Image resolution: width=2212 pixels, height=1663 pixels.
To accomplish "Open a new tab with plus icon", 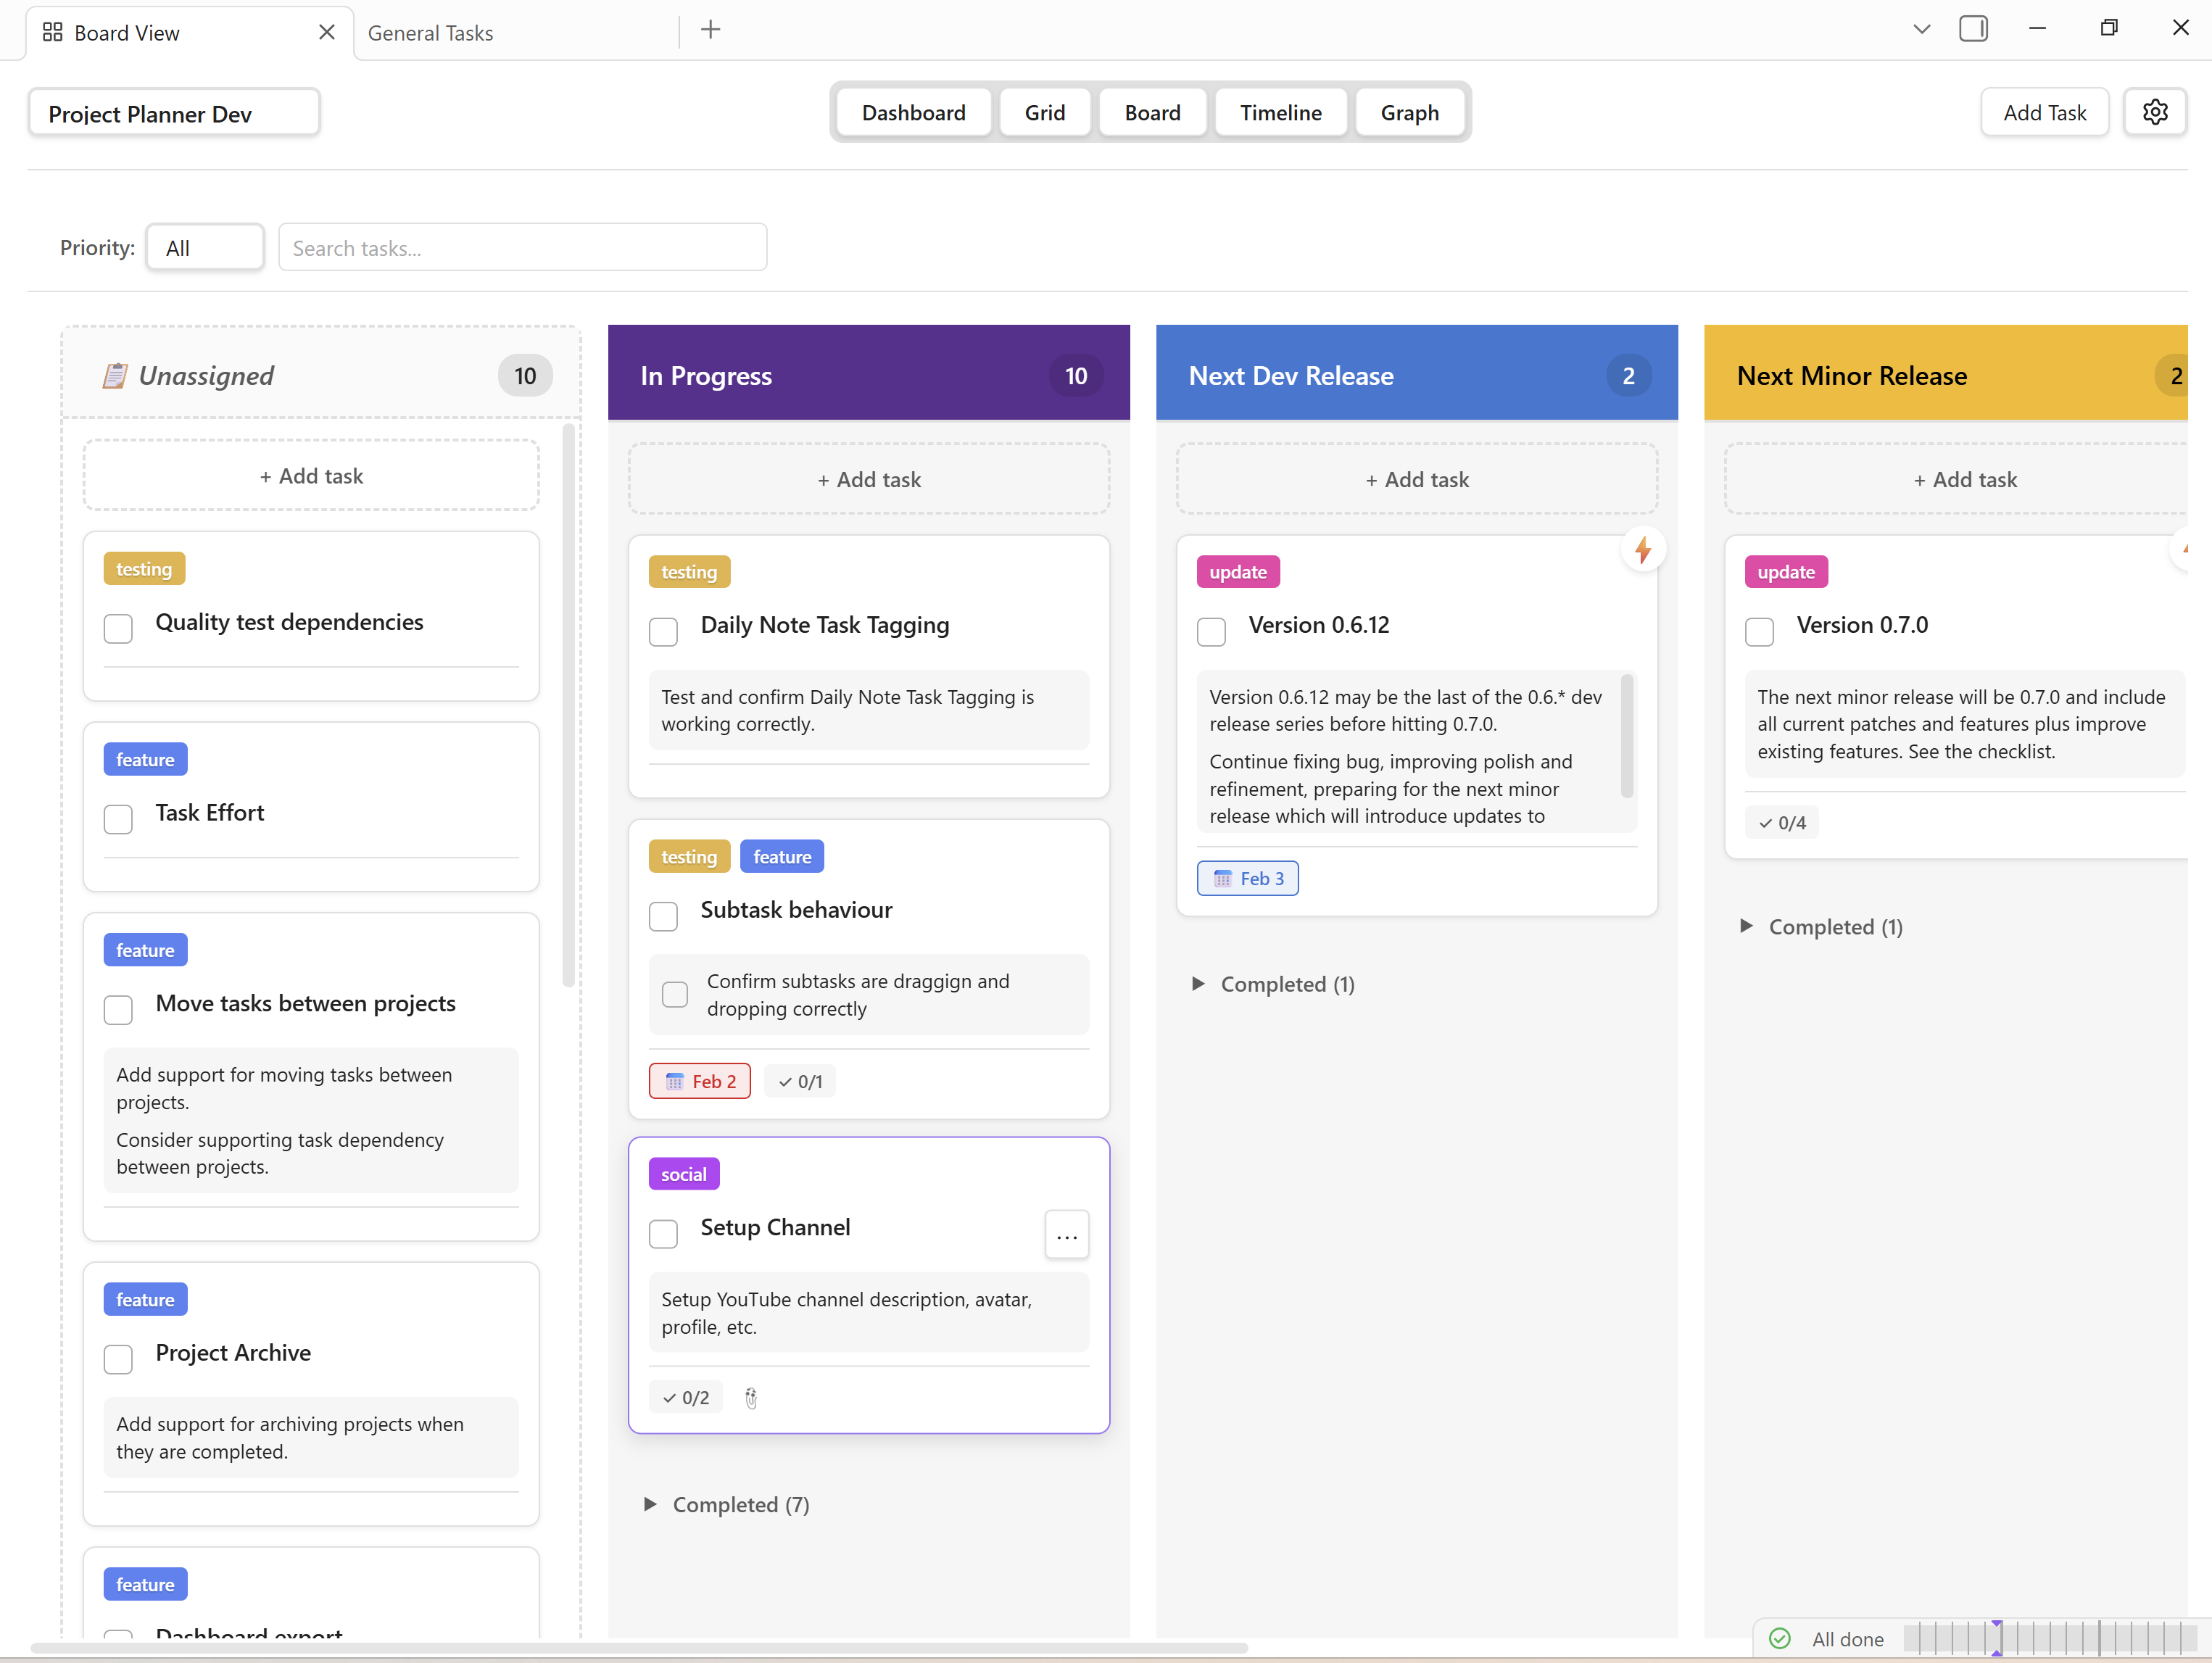I will point(710,30).
